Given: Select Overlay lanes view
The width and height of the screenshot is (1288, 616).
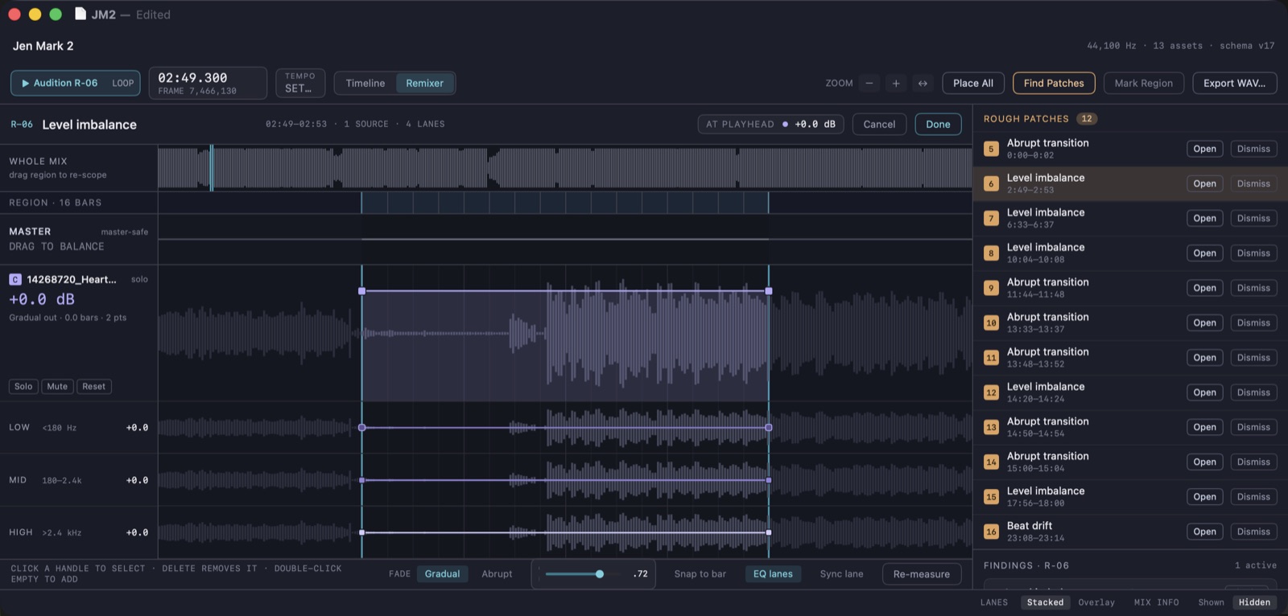Looking at the screenshot, I should pyautogui.click(x=1096, y=602).
